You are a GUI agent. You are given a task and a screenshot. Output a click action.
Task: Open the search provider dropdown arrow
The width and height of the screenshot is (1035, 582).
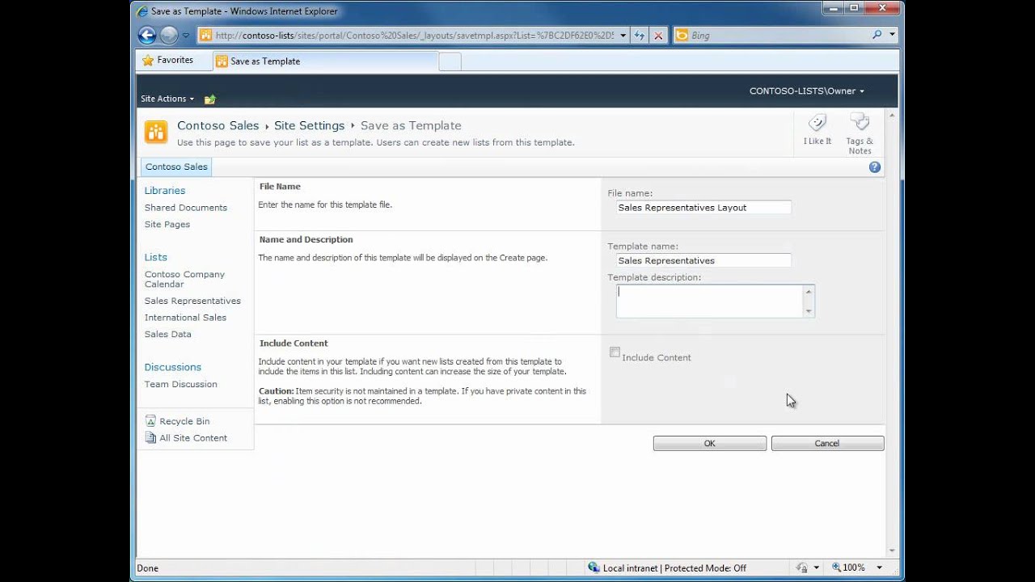[893, 35]
